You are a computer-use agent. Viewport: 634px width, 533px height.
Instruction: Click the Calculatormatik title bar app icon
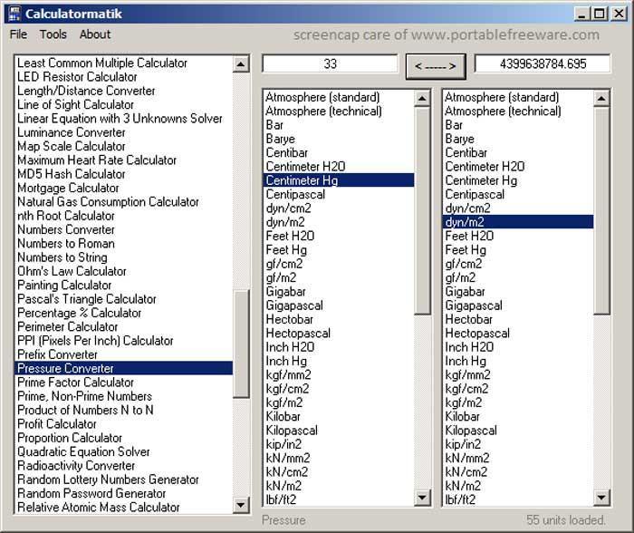click(14, 14)
